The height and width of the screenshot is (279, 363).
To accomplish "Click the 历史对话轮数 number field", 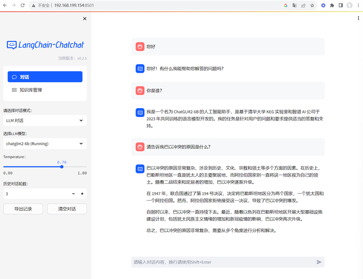I will click(36, 194).
